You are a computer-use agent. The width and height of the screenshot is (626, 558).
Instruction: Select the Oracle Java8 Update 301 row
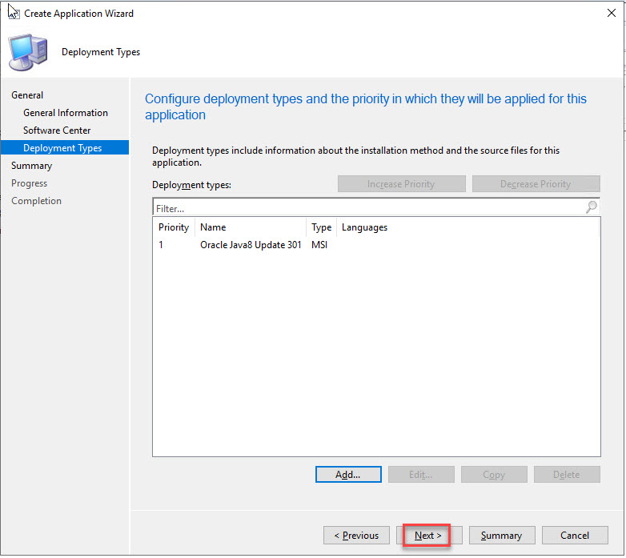point(251,245)
